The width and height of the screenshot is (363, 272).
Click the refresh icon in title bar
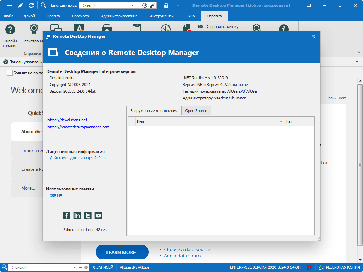(x=31, y=5)
